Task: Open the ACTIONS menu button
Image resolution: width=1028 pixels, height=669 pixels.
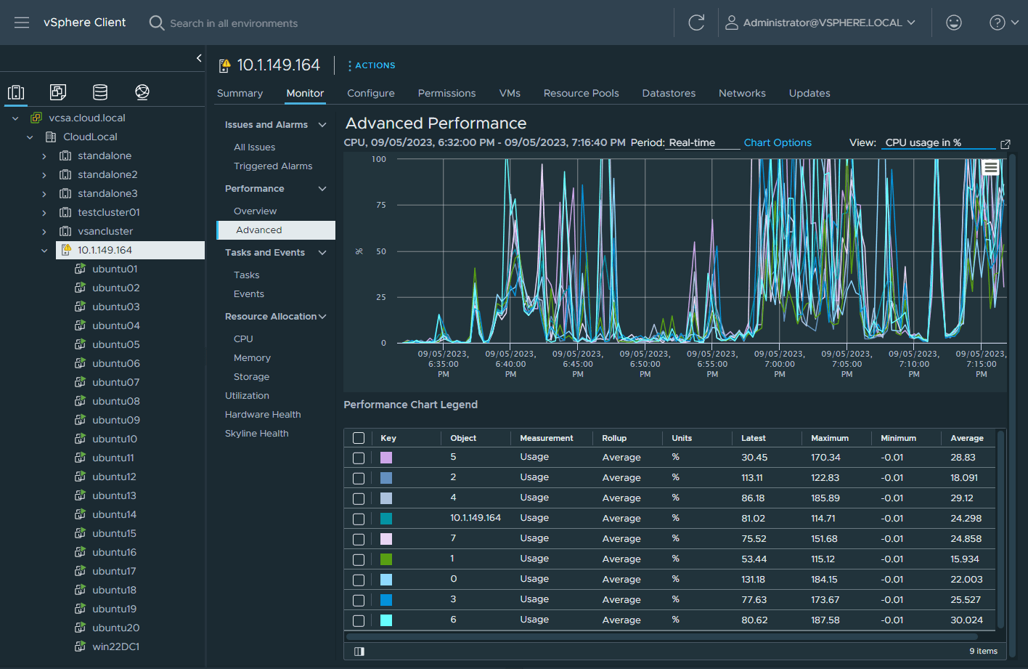Action: click(371, 65)
